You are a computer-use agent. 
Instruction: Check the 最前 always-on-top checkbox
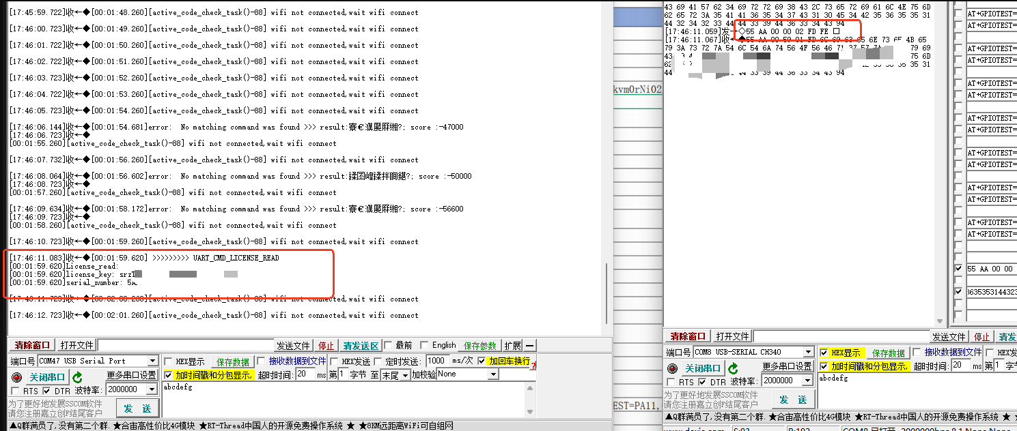coord(388,345)
